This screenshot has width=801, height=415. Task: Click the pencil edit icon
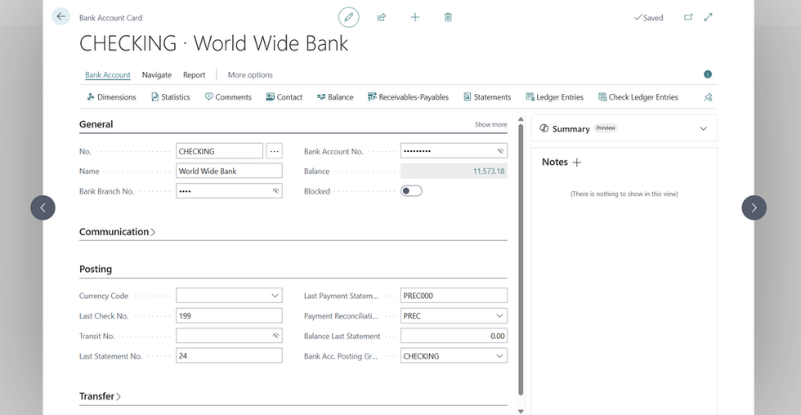point(349,17)
